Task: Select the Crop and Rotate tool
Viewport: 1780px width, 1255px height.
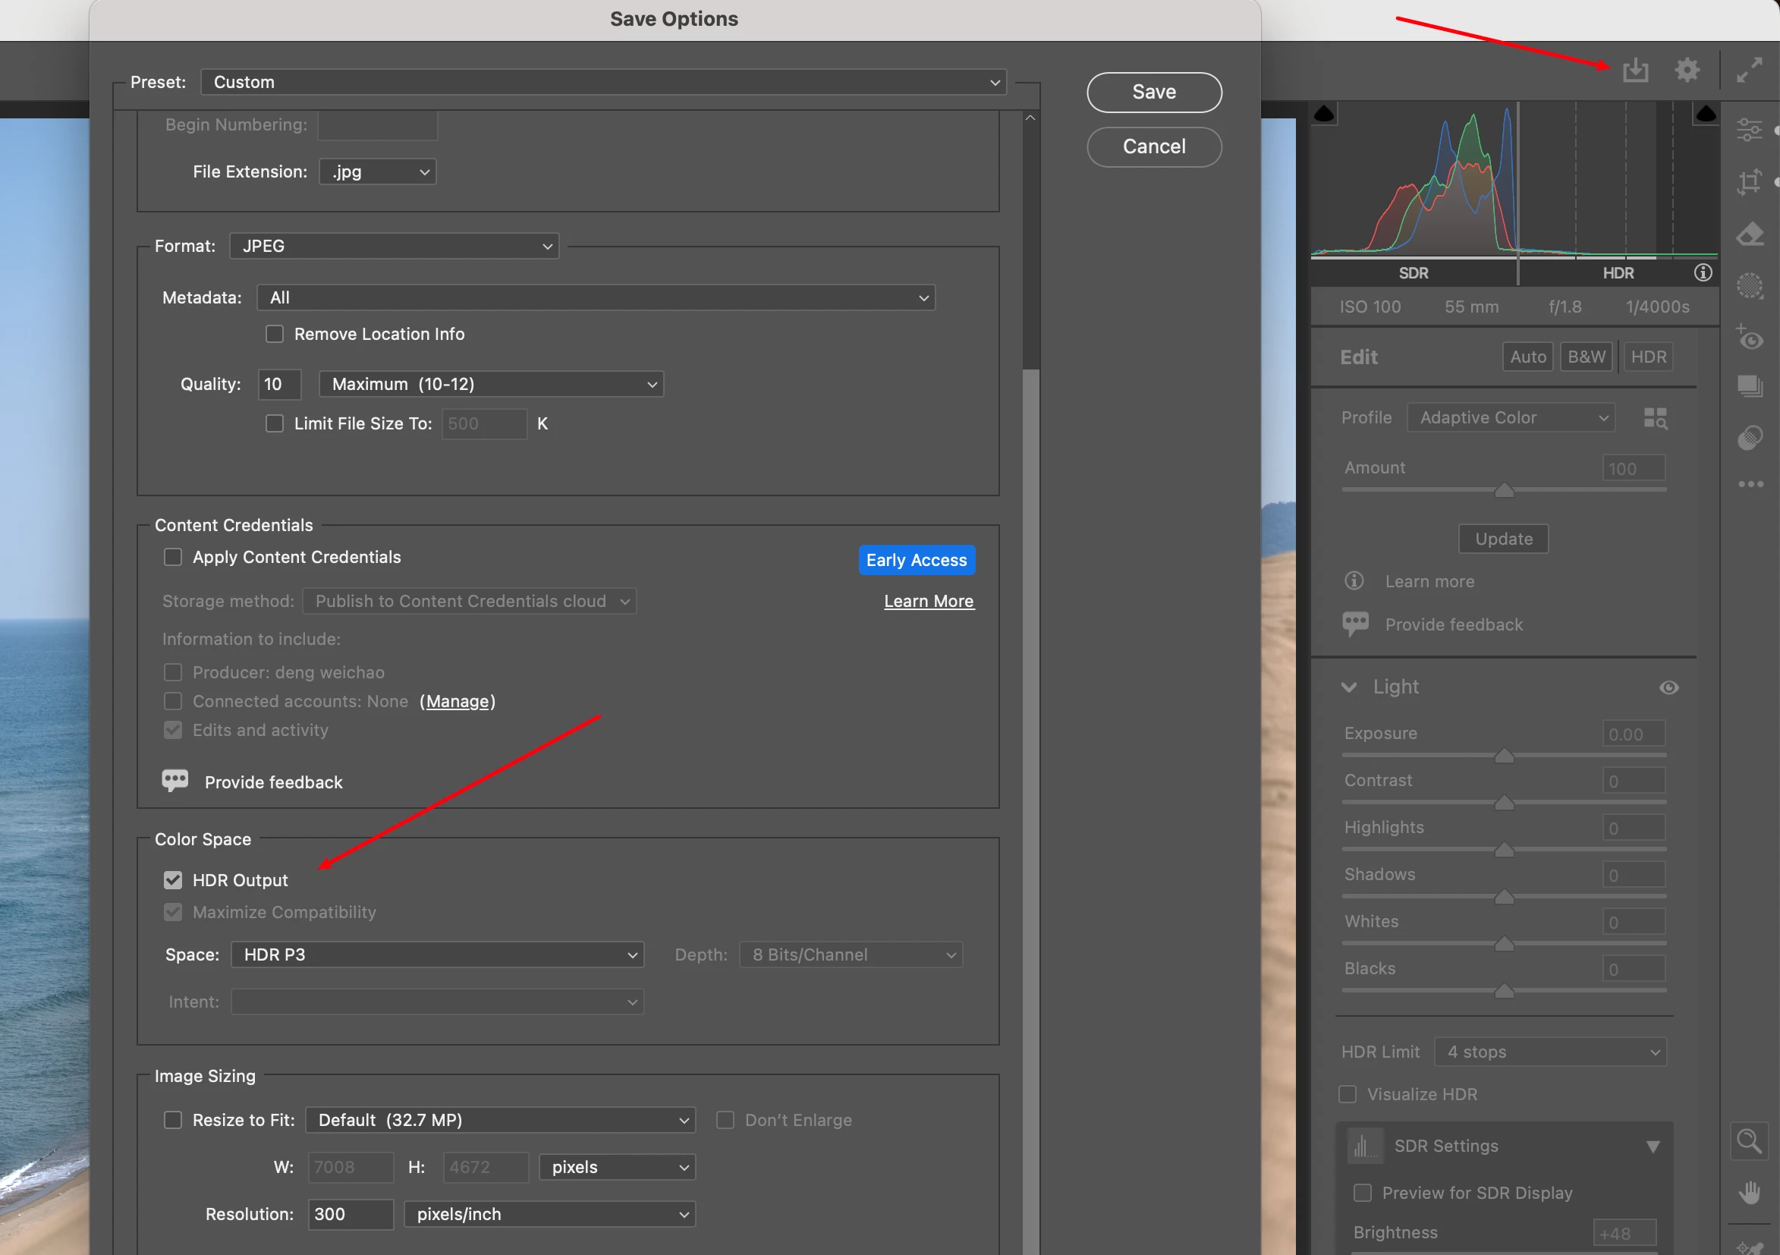Action: 1749,183
